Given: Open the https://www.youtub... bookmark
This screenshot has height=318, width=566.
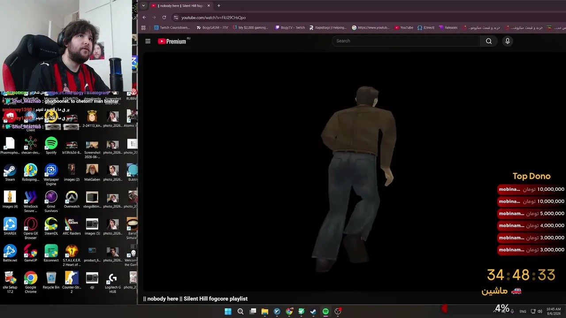Looking at the screenshot, I should coord(371,27).
